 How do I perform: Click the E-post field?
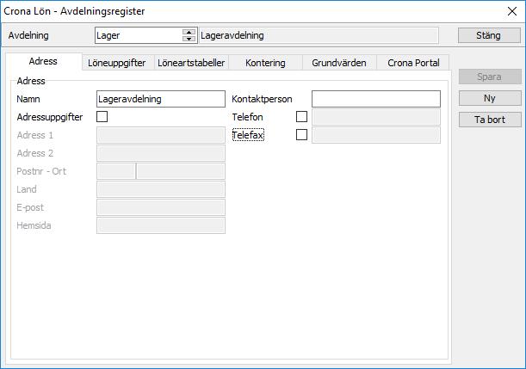[161, 207]
